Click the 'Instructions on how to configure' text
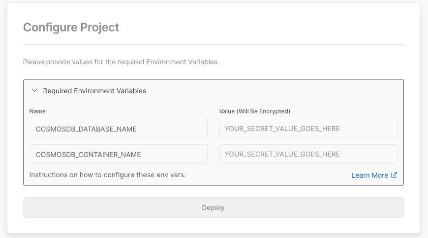 [107, 175]
